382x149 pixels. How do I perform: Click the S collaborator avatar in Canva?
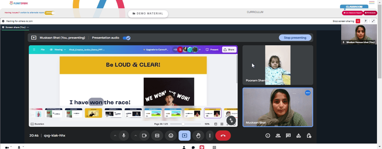[x=180, y=49]
